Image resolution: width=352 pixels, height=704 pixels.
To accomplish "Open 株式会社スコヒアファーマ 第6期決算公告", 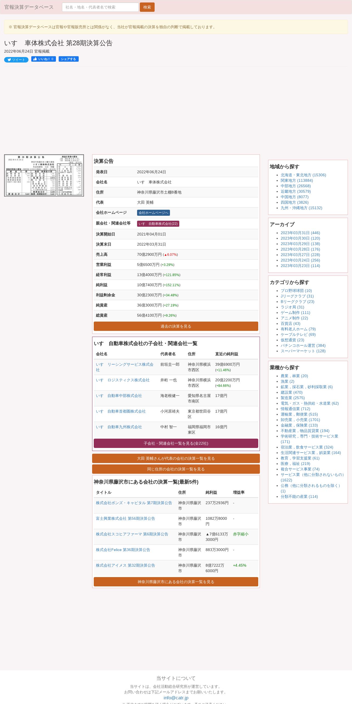I will point(132,534).
